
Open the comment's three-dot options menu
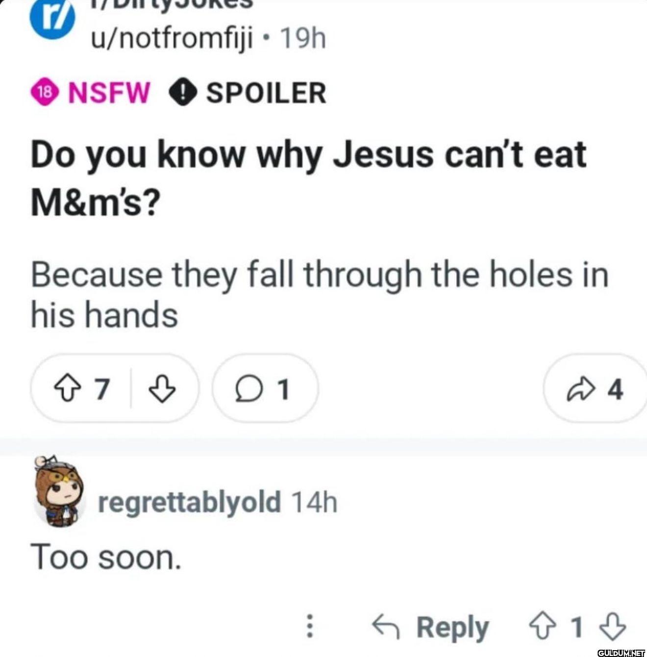[x=310, y=627]
